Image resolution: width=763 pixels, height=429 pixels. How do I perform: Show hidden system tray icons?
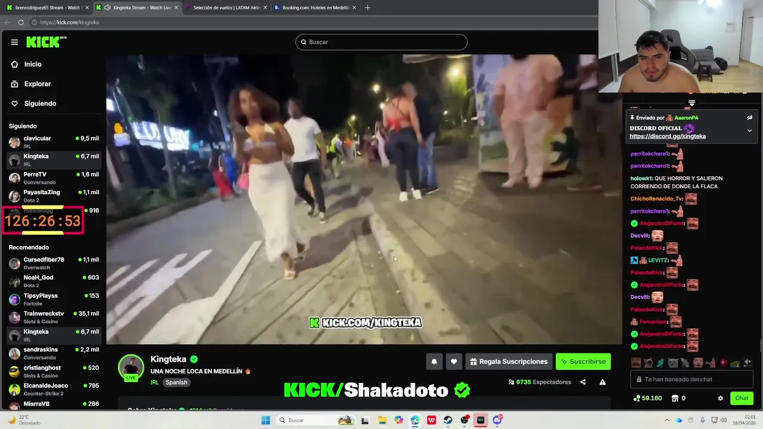pos(667,420)
